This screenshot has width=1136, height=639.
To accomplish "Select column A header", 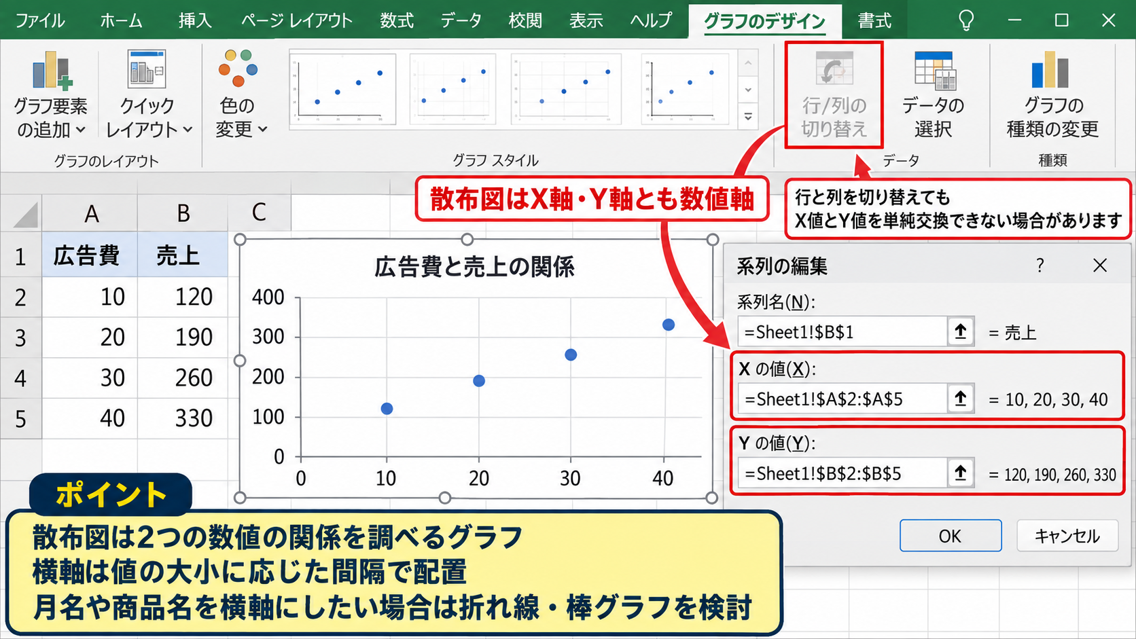I will pos(90,213).
